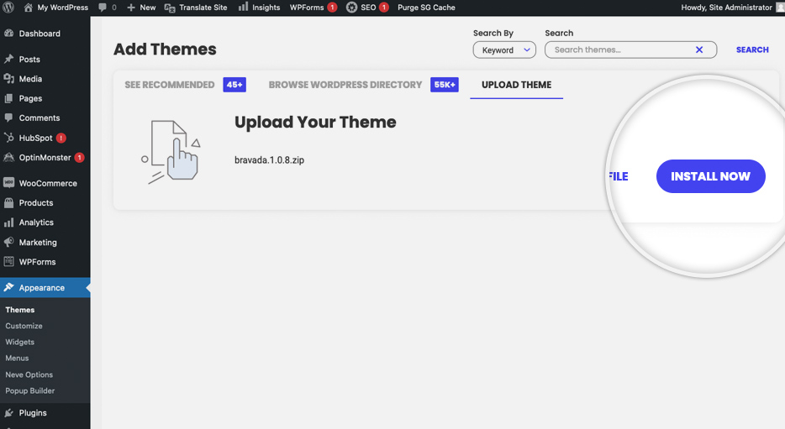The height and width of the screenshot is (429, 785).
Task: Select Appearance in the sidebar
Action: click(x=45, y=287)
